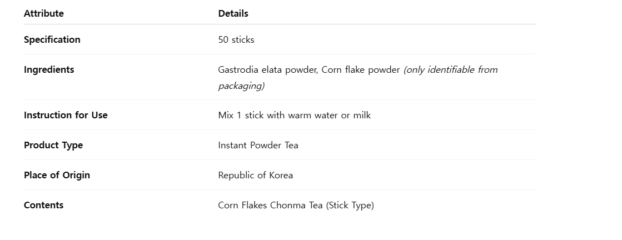
Task: Select the Product Type row label
Action: (53, 145)
